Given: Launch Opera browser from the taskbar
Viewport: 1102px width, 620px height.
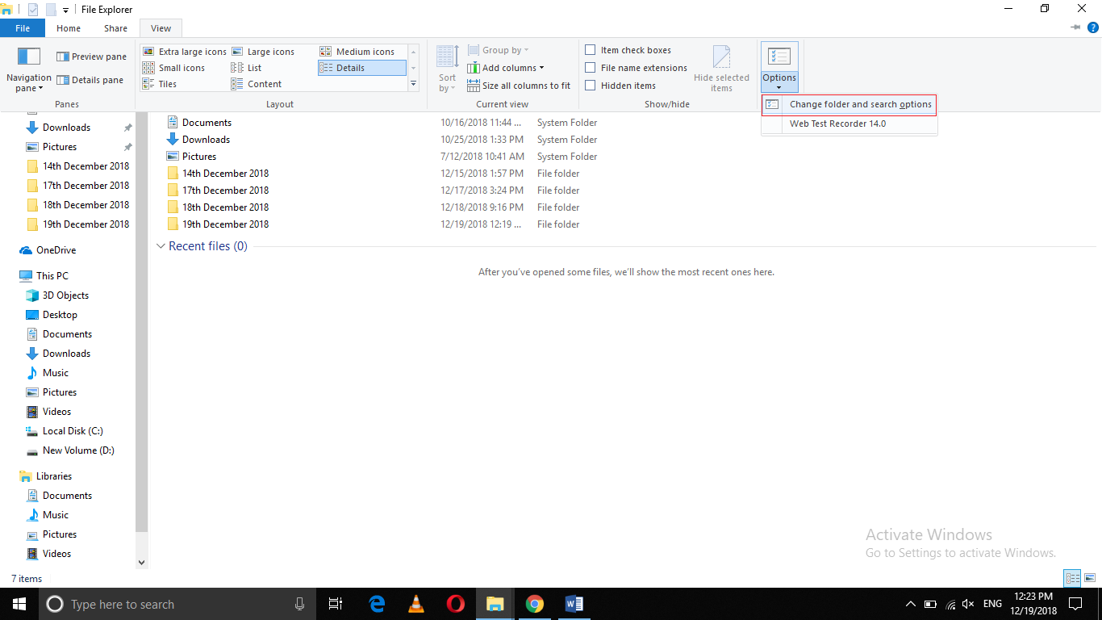Looking at the screenshot, I should pos(456,604).
